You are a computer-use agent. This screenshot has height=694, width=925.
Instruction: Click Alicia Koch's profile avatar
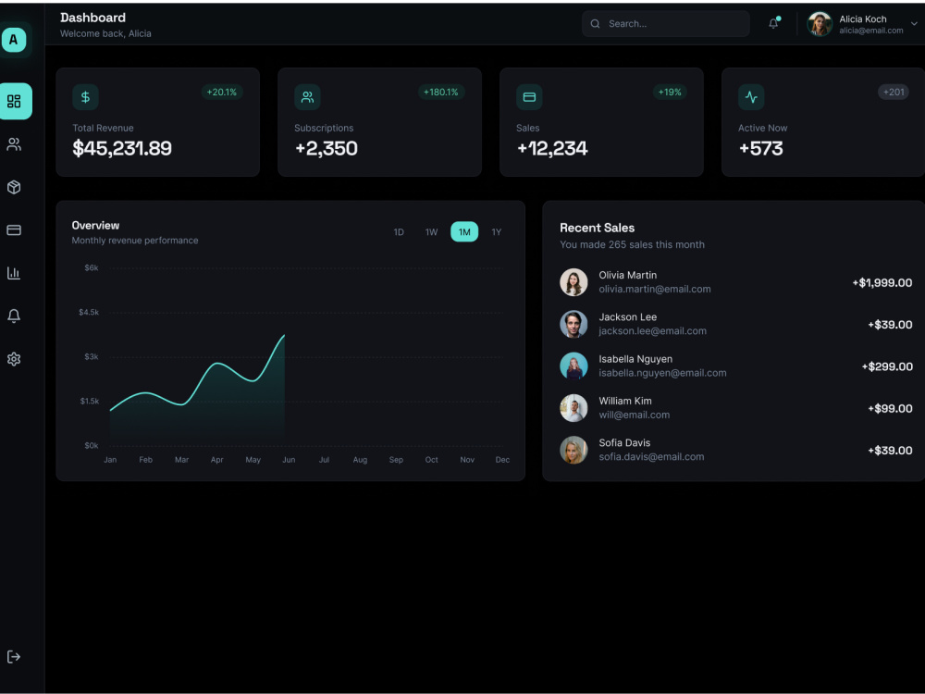coord(820,24)
